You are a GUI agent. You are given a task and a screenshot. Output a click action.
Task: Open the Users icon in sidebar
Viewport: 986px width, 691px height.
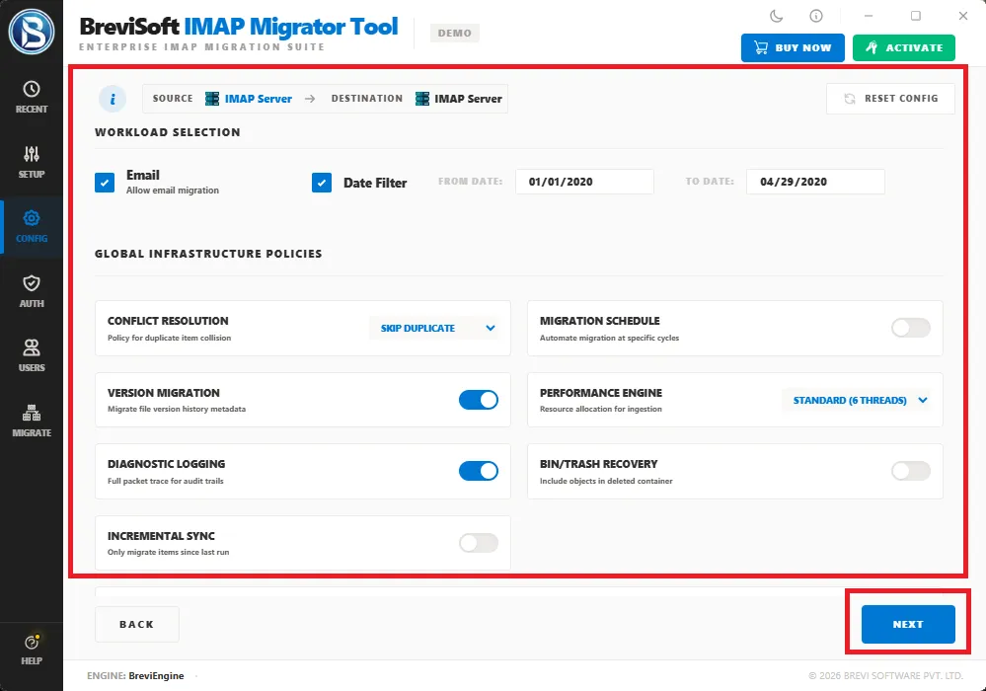coord(32,347)
